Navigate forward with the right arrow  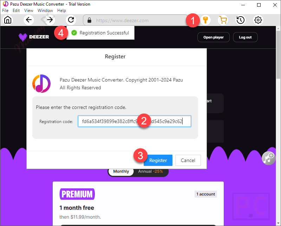click(x=50, y=20)
